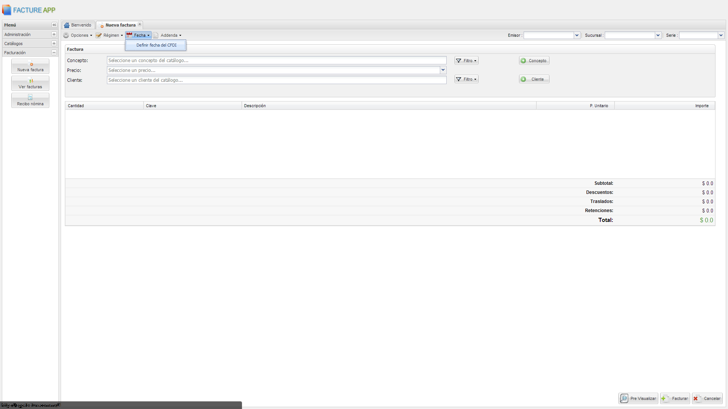
Task: Select Definir fecha del CFDI
Action: pos(156,45)
